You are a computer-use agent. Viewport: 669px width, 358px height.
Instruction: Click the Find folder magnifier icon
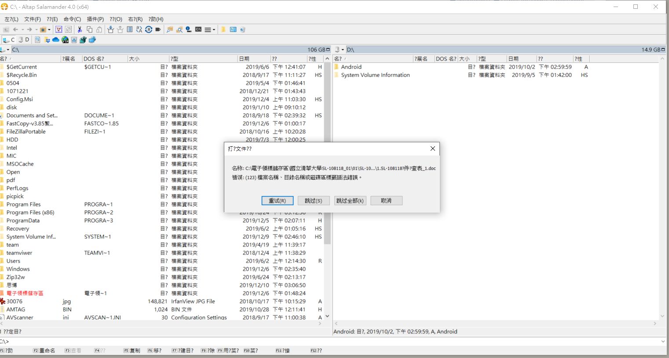169,29
